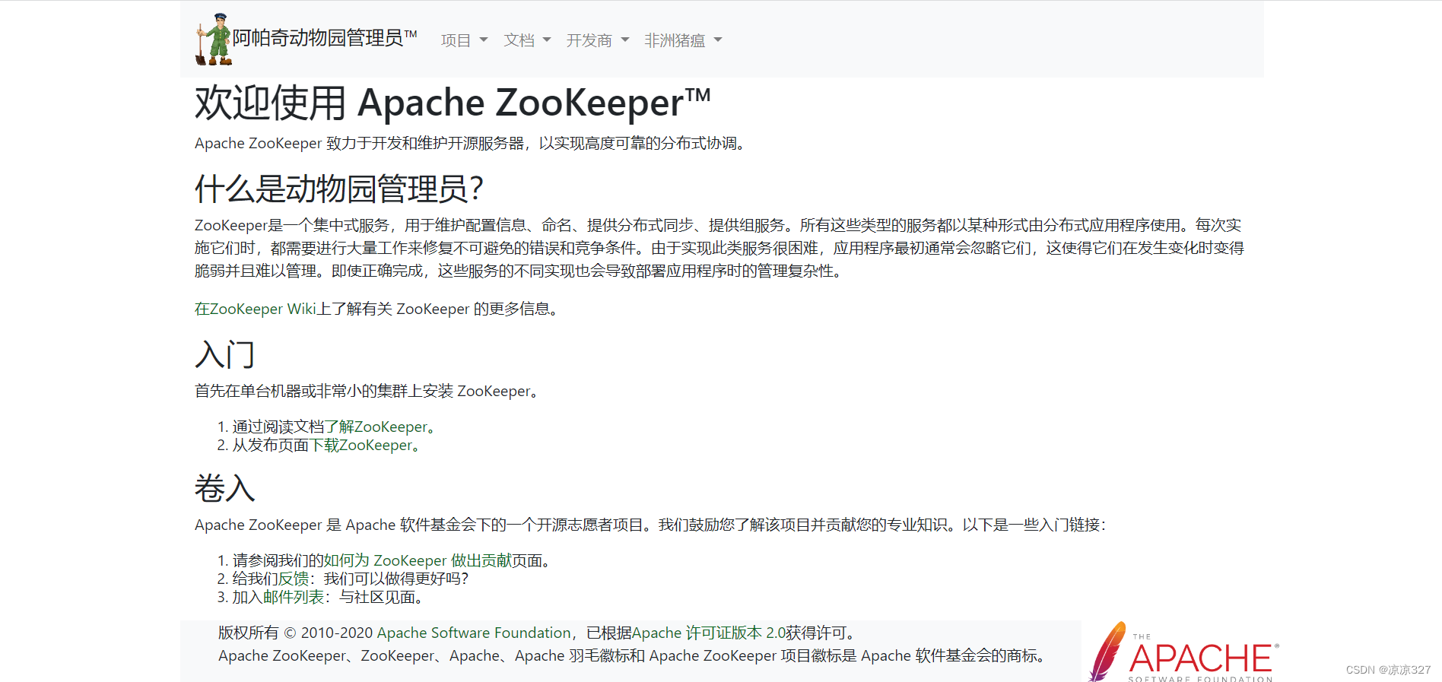1442x682 pixels.
Task: Expand the 非洲猪瘟 navigation dropdown
Action: coord(683,40)
